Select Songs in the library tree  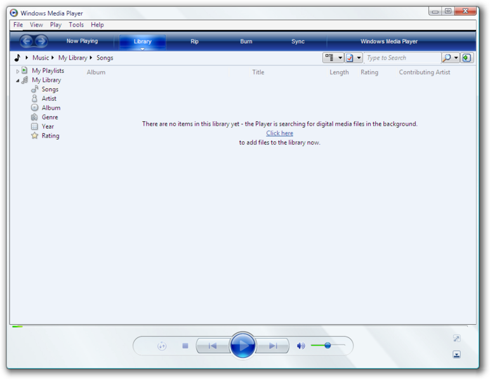(50, 89)
